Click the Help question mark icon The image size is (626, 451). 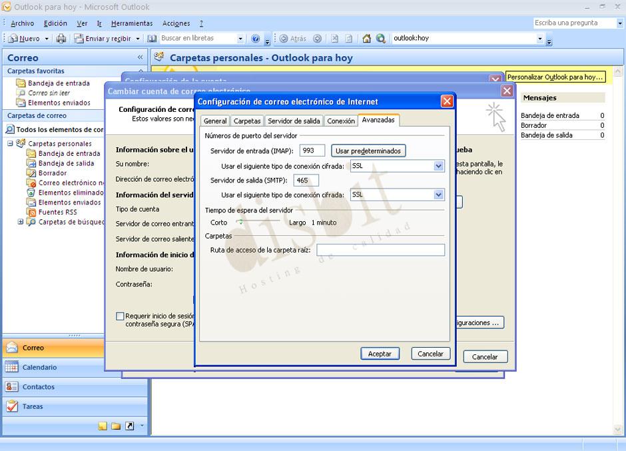coord(254,39)
